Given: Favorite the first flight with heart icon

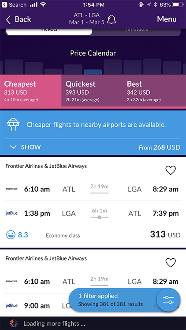Looking at the screenshot, I should (x=171, y=170).
